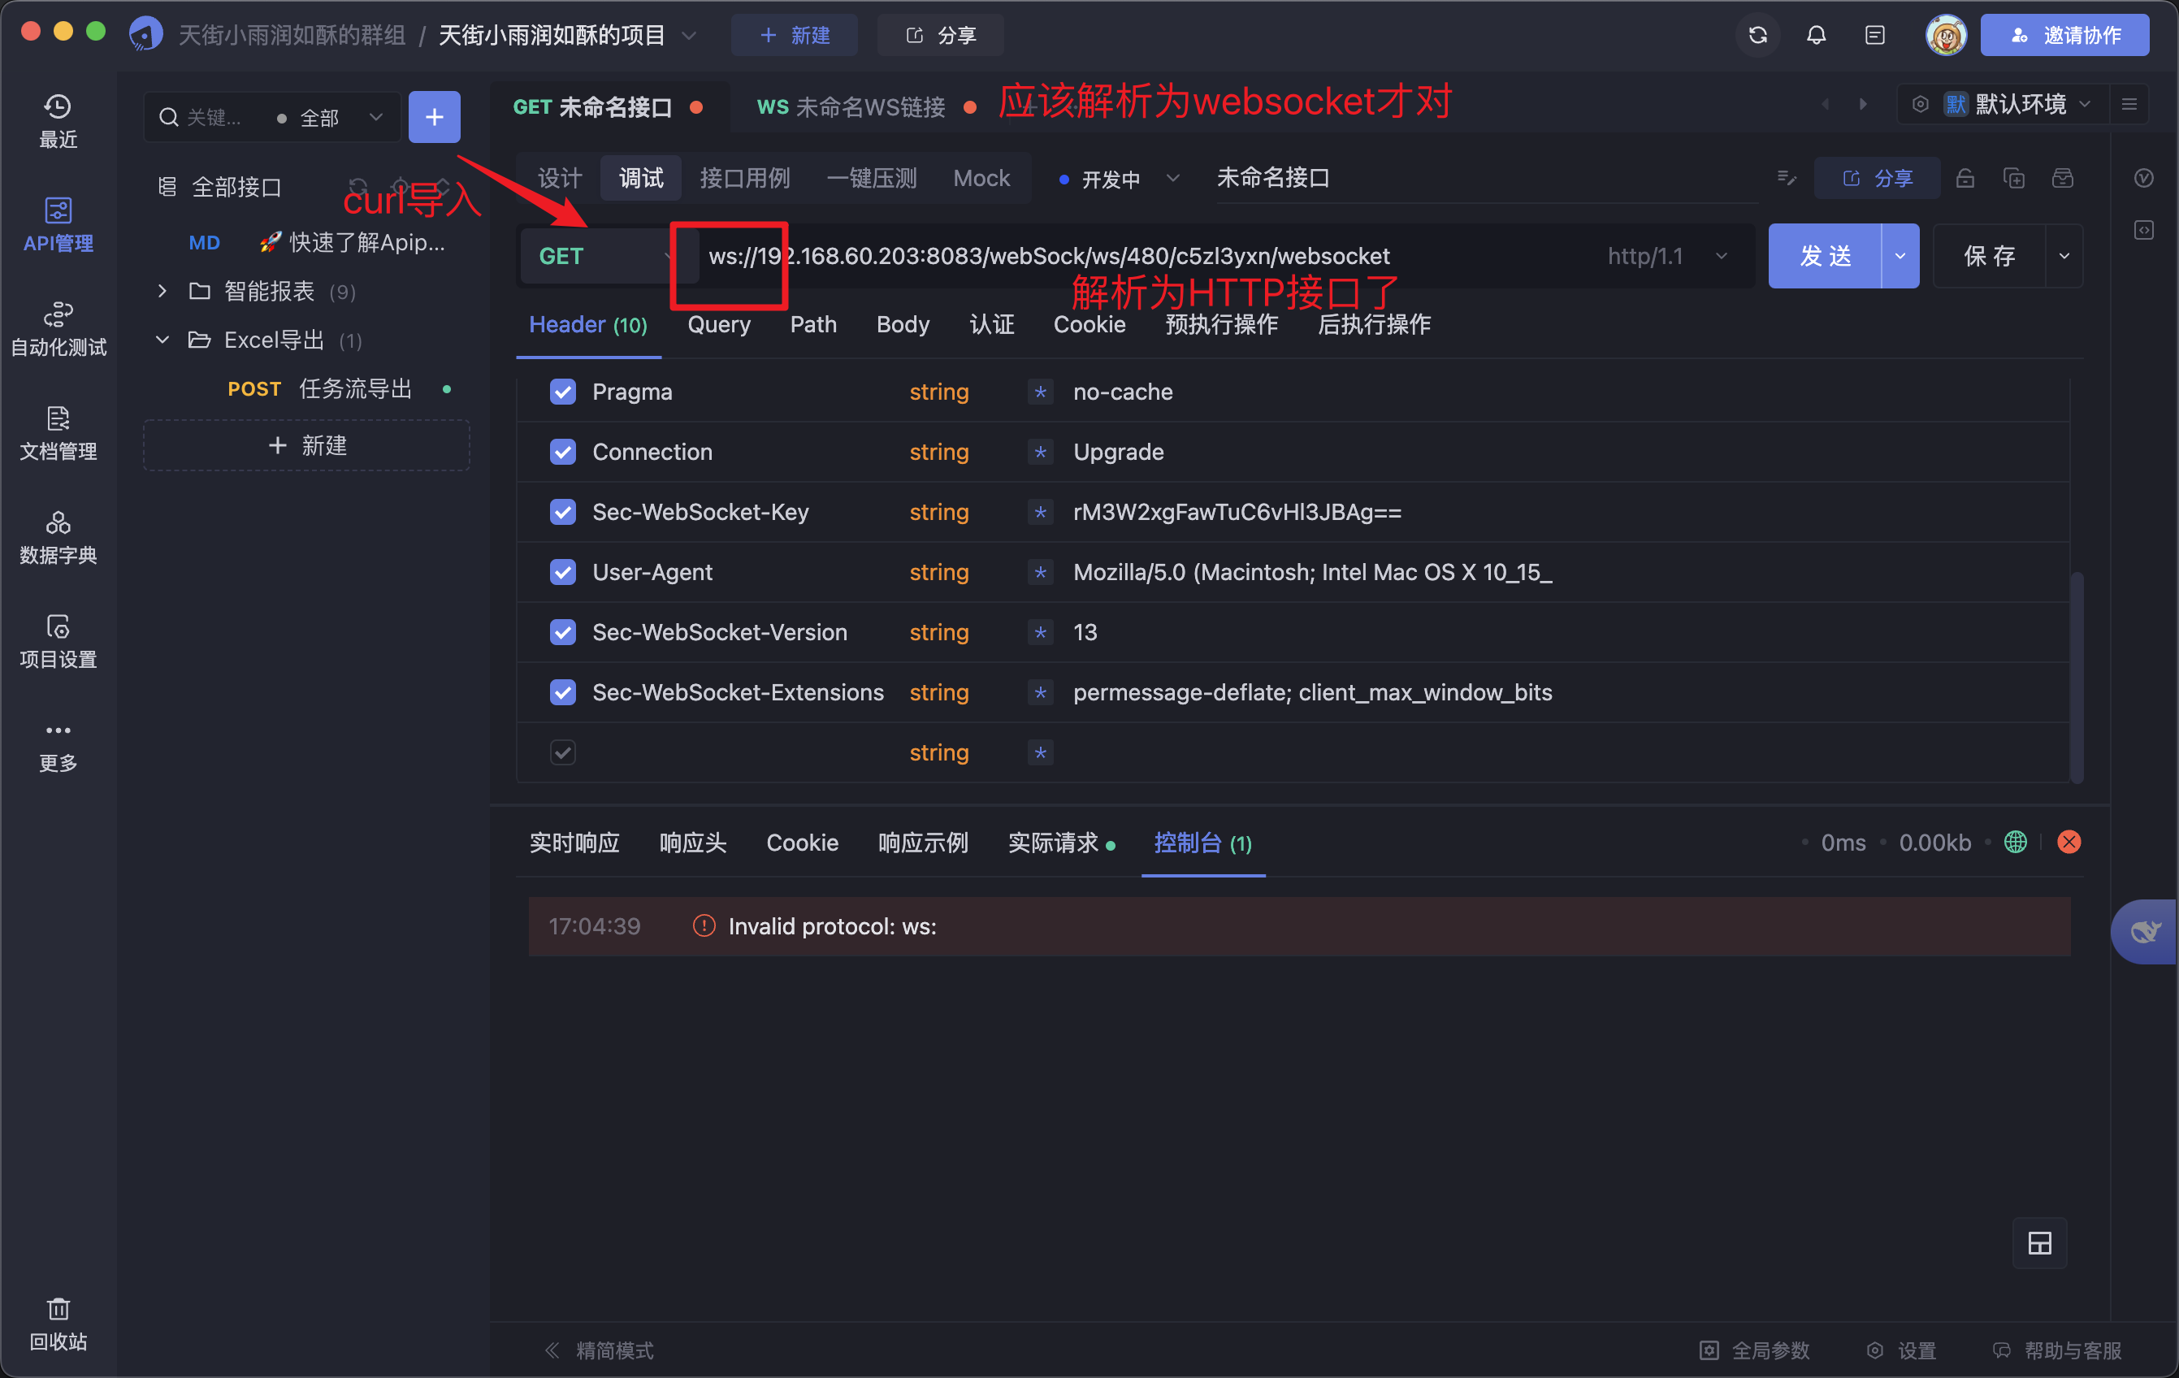Open 数据字典 data dictionary

click(x=58, y=537)
